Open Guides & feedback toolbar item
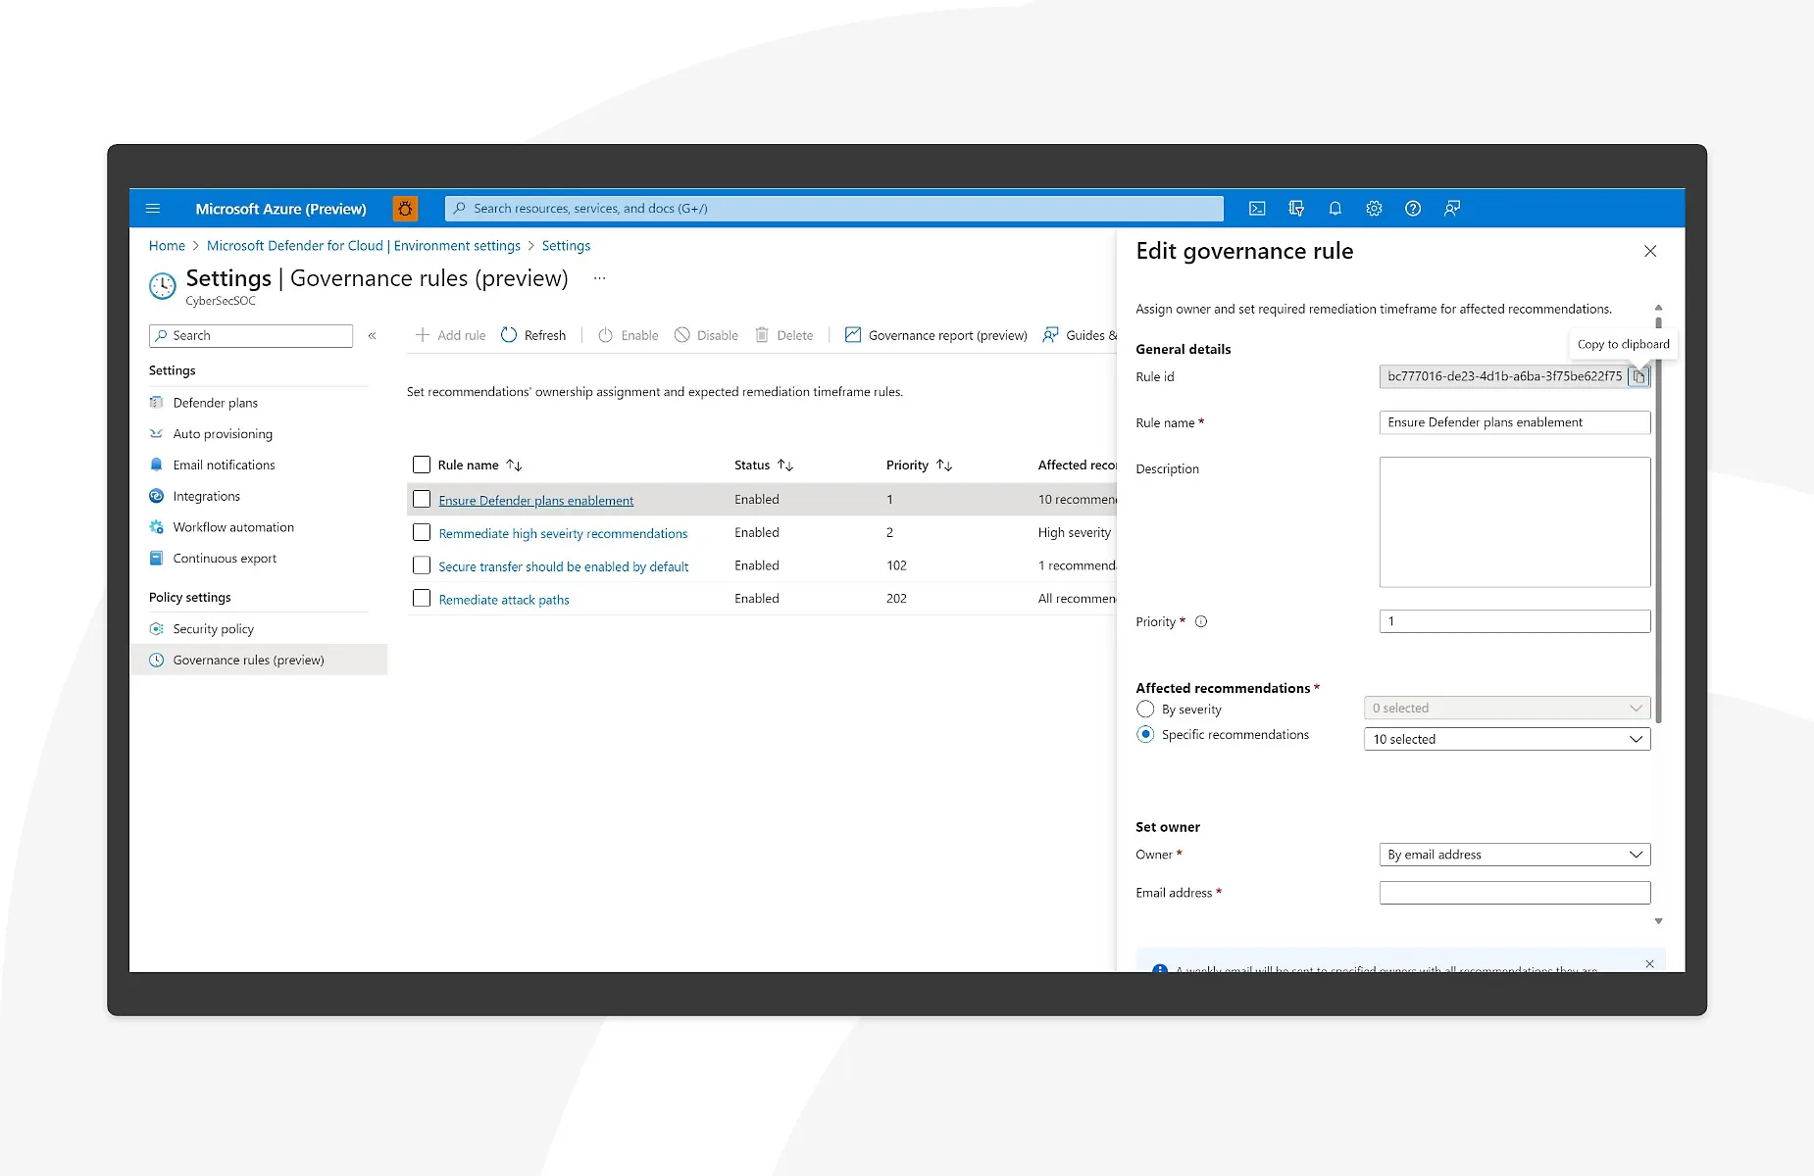Image resolution: width=1814 pixels, height=1176 pixels. point(1079,335)
